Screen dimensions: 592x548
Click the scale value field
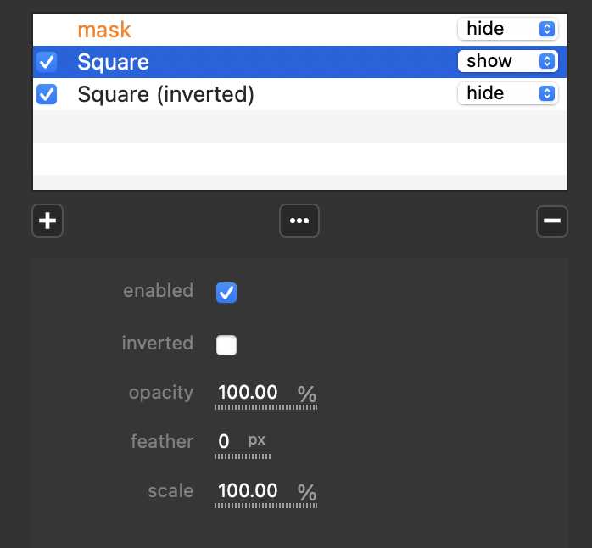tap(248, 491)
